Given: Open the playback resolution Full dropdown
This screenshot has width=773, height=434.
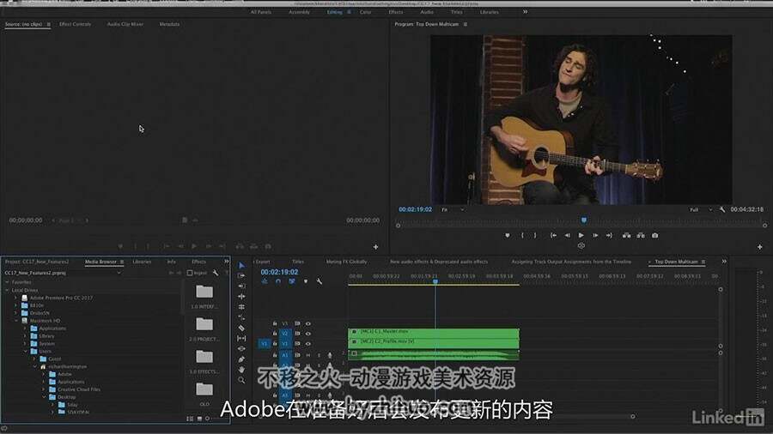Looking at the screenshot, I should tap(702, 209).
